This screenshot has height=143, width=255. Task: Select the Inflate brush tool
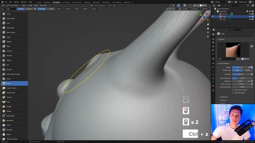pyautogui.click(x=14, y=42)
